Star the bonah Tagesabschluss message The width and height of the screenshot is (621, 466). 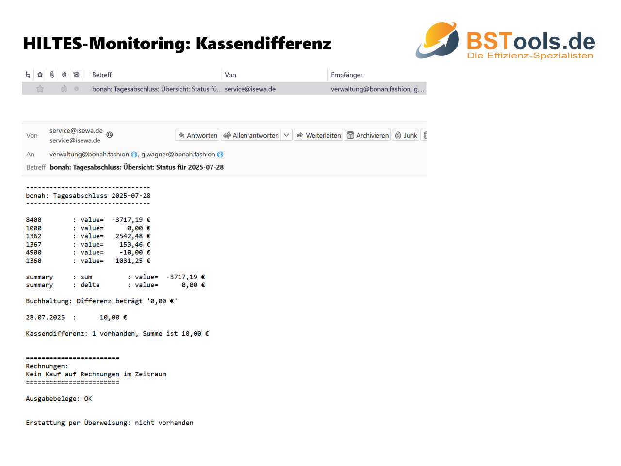coord(40,89)
